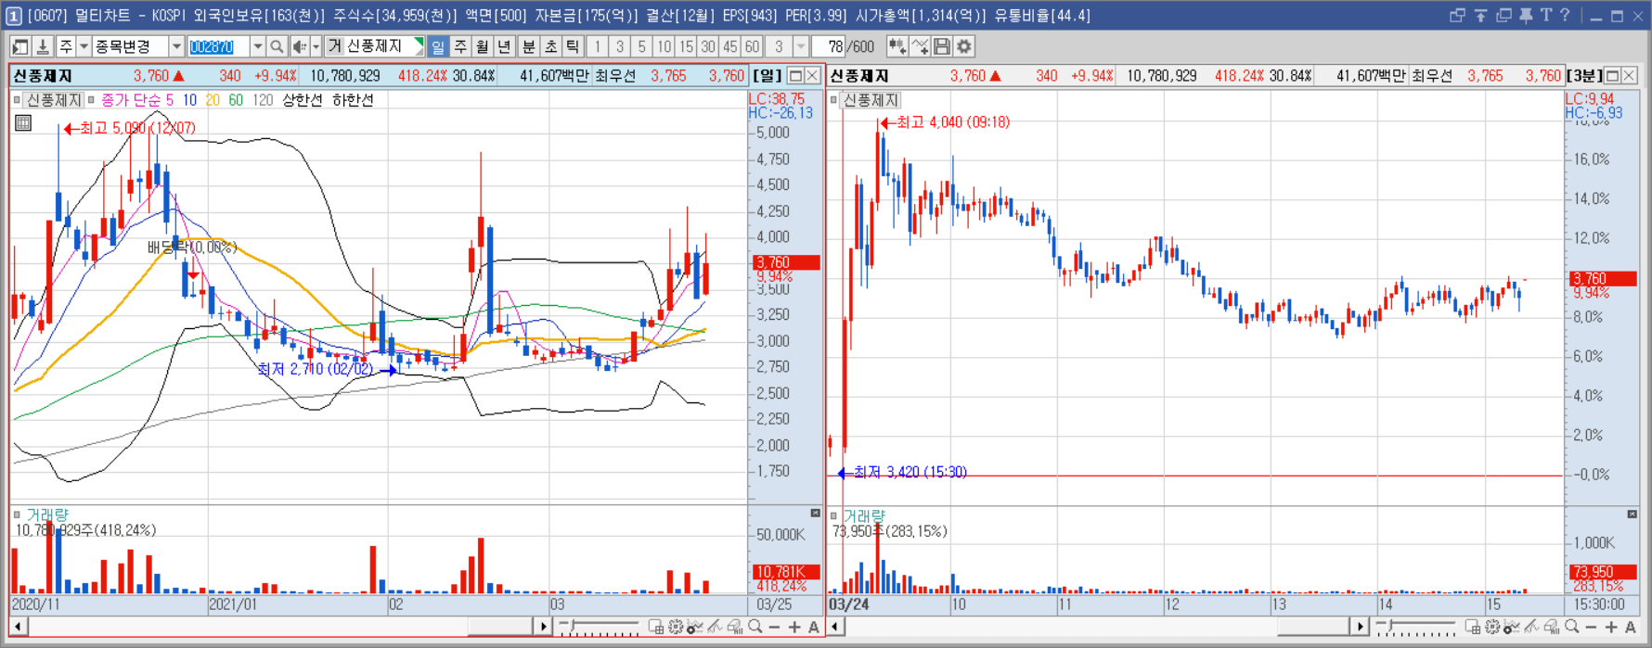Select the 틱 (tick) period toggle

click(573, 46)
